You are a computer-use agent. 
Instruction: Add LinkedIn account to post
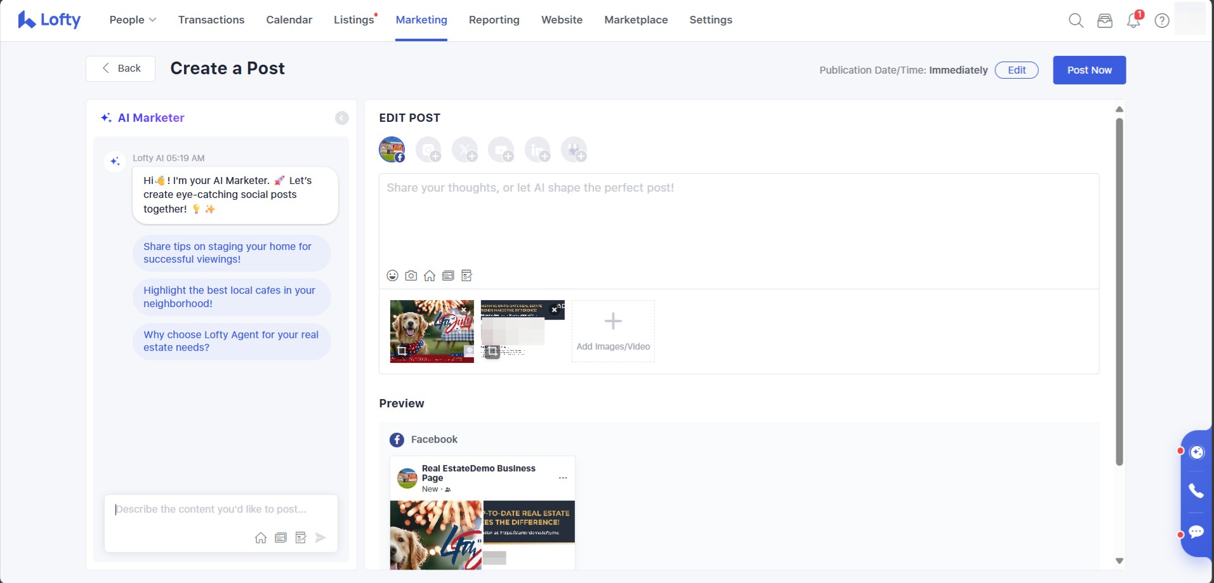pyautogui.click(x=538, y=150)
